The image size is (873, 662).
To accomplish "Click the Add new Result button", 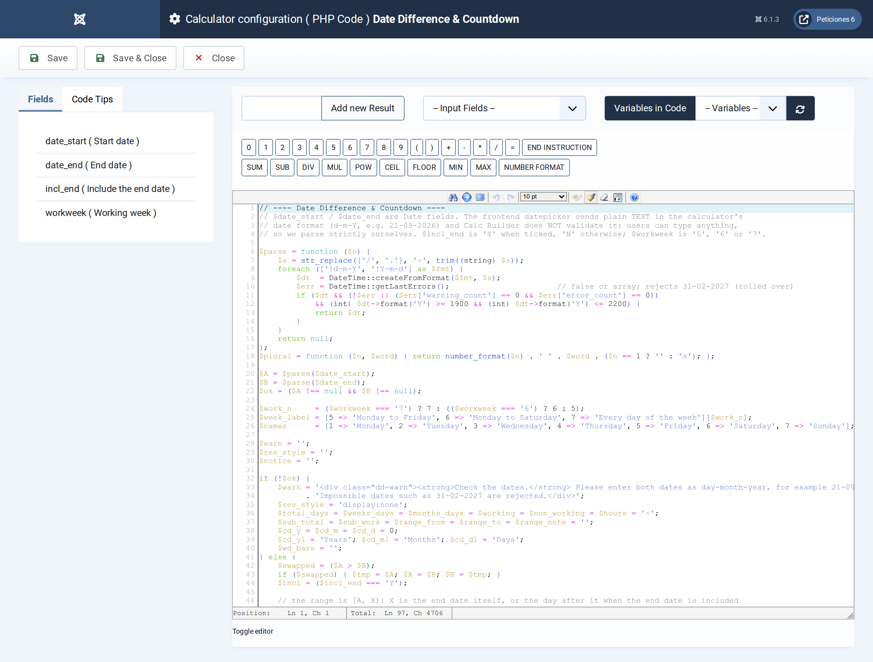I will coord(362,109).
